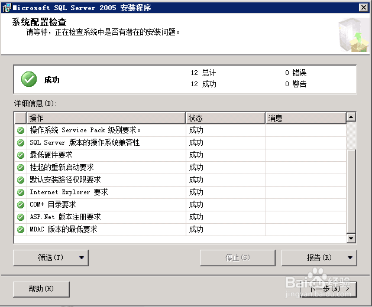The height and width of the screenshot is (307, 372).
Task: Sort by the 操作 column header
Action: pos(106,118)
